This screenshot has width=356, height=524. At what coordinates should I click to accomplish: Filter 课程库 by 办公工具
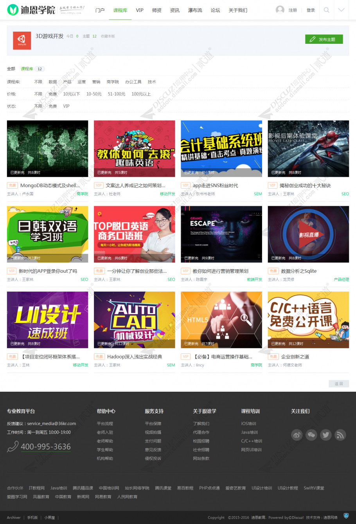(133, 82)
